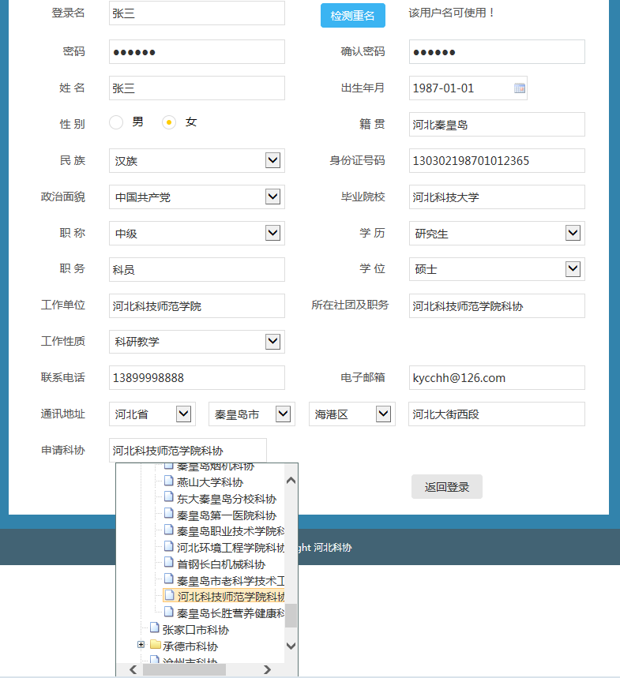620x678 pixels.
Task: Click the 电子邮箱 input field
Action: coord(496,378)
